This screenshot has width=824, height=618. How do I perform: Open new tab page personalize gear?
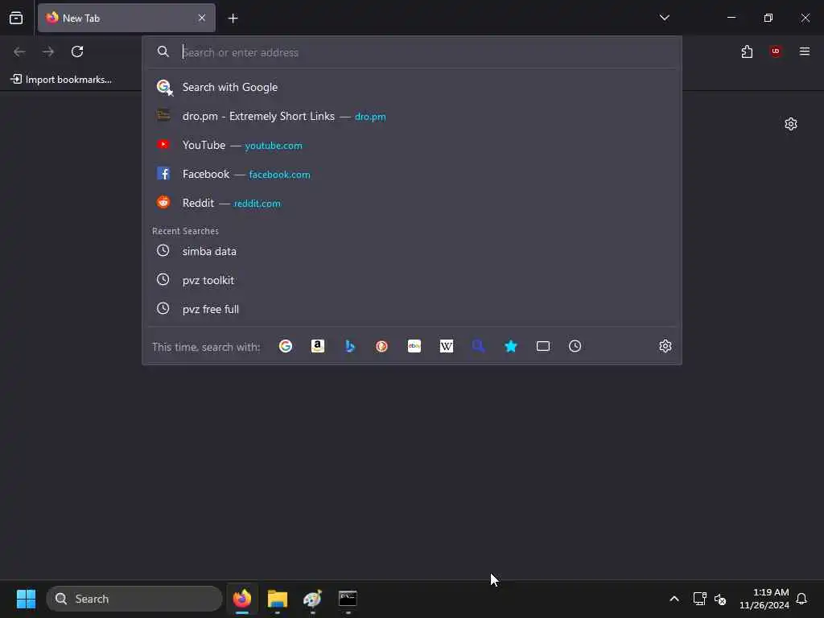[x=791, y=124]
